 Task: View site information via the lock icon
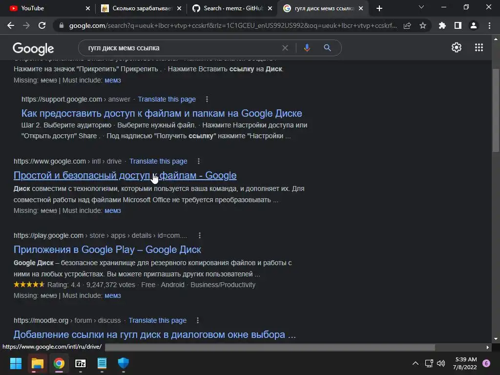(62, 25)
